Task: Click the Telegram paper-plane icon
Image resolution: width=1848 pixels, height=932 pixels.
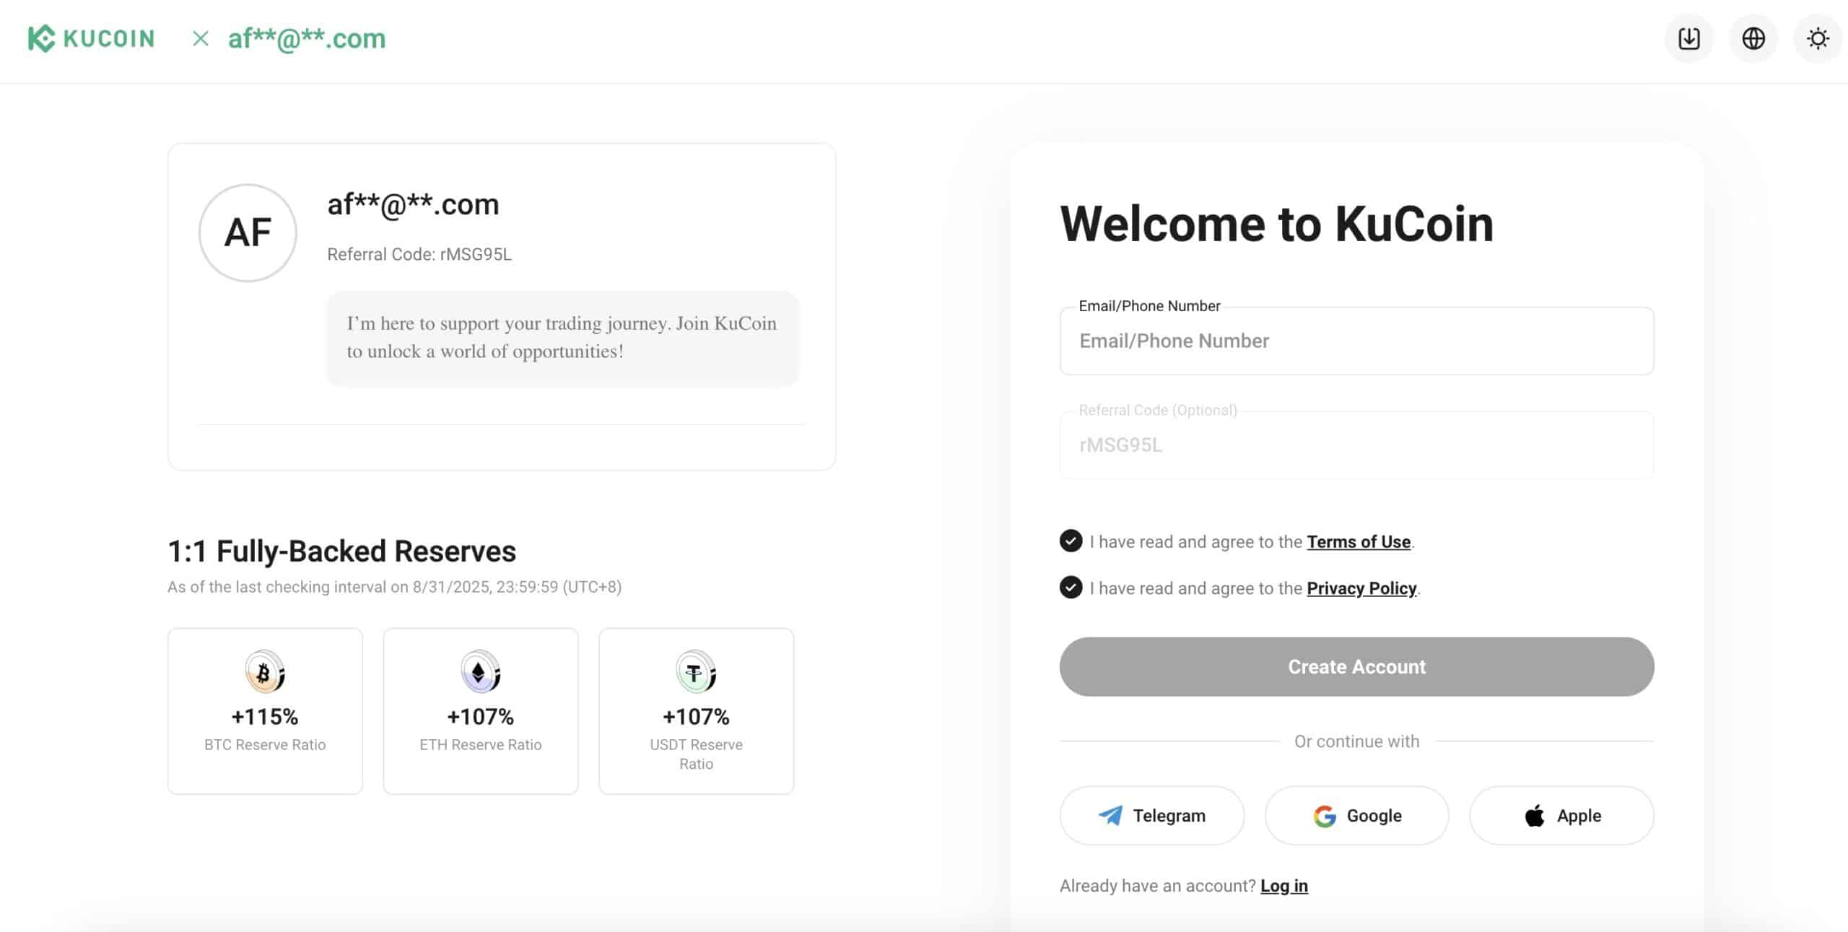Action: click(x=1112, y=815)
